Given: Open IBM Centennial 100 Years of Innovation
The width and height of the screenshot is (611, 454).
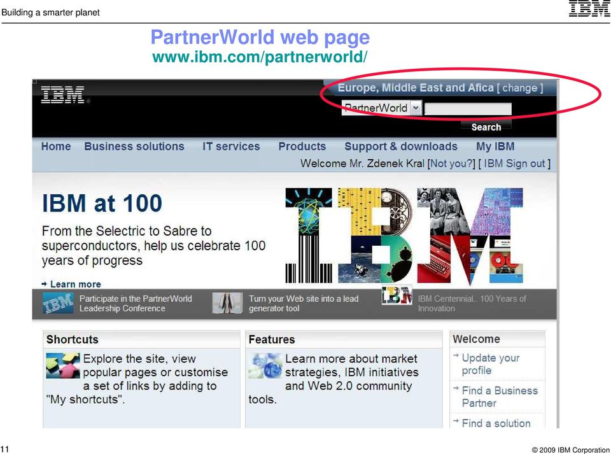Looking at the screenshot, I should [472, 303].
